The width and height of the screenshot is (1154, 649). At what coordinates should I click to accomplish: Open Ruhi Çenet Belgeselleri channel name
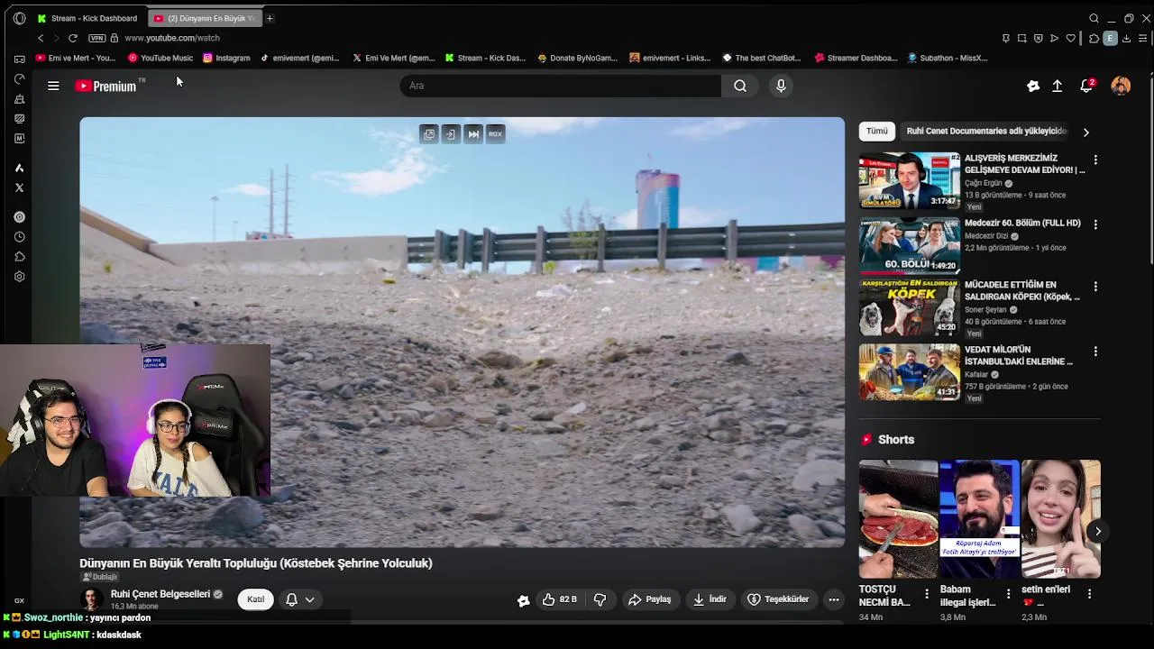point(160,594)
